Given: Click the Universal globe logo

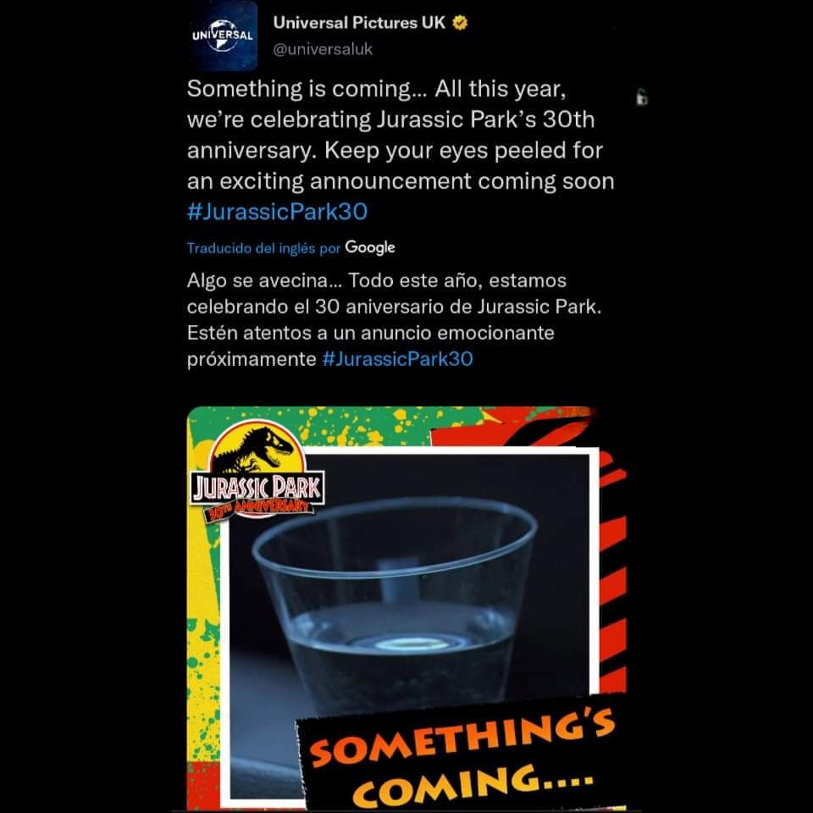Looking at the screenshot, I should [223, 35].
